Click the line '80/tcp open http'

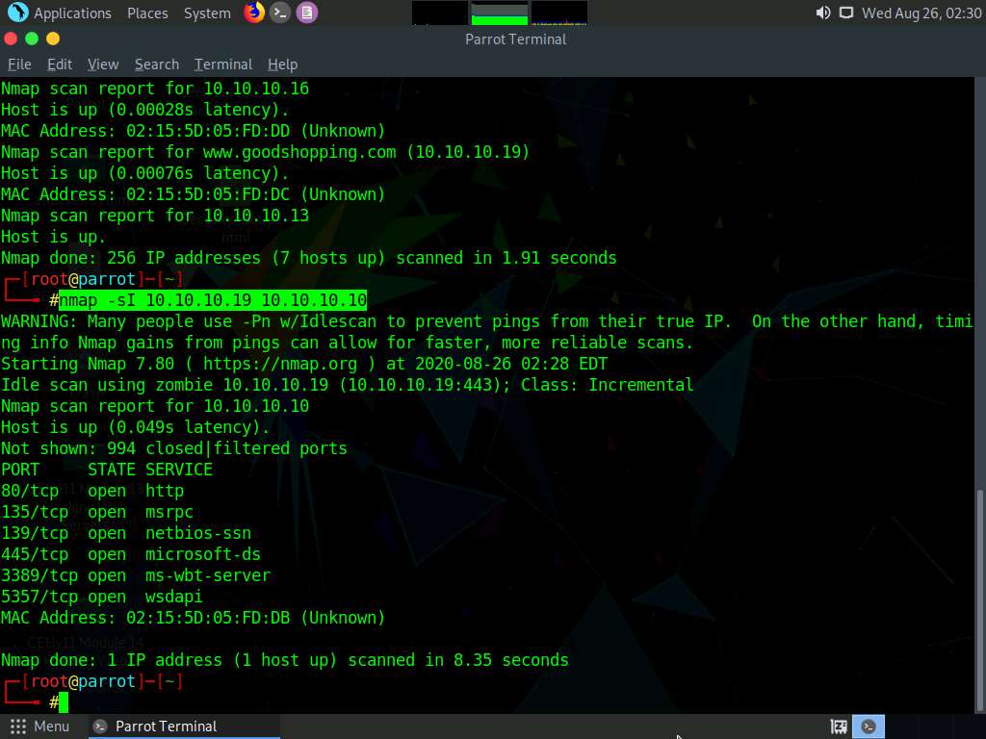coord(92,491)
